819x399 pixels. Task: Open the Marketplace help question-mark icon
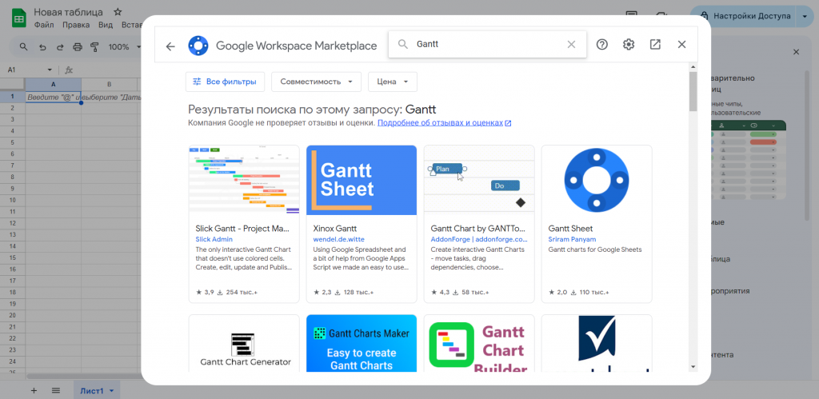click(x=602, y=45)
